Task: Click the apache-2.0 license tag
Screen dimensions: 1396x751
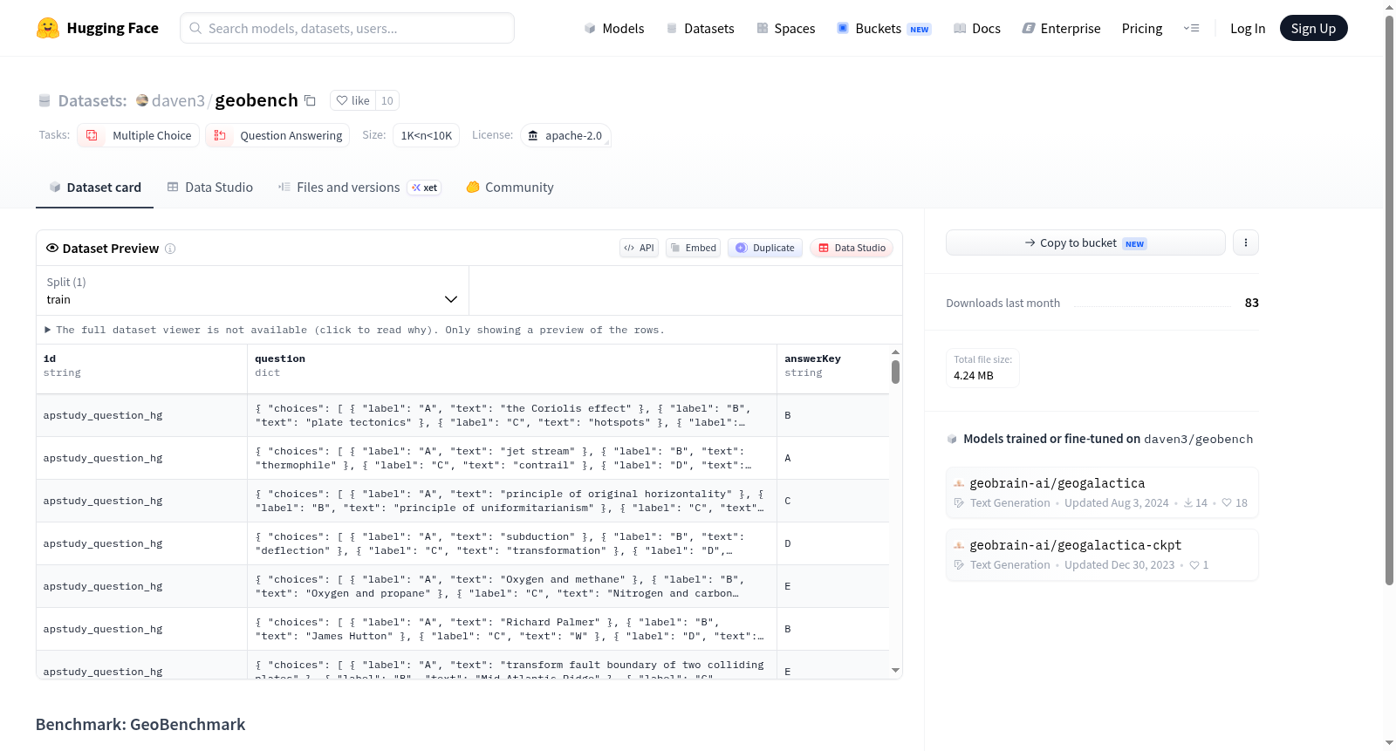Action: tap(565, 135)
